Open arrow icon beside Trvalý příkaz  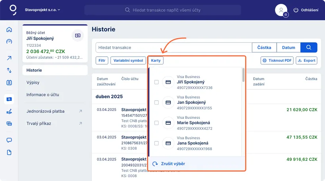click(x=80, y=124)
